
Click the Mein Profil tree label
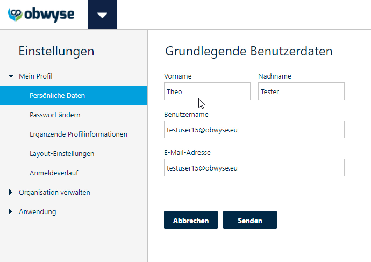coord(35,76)
